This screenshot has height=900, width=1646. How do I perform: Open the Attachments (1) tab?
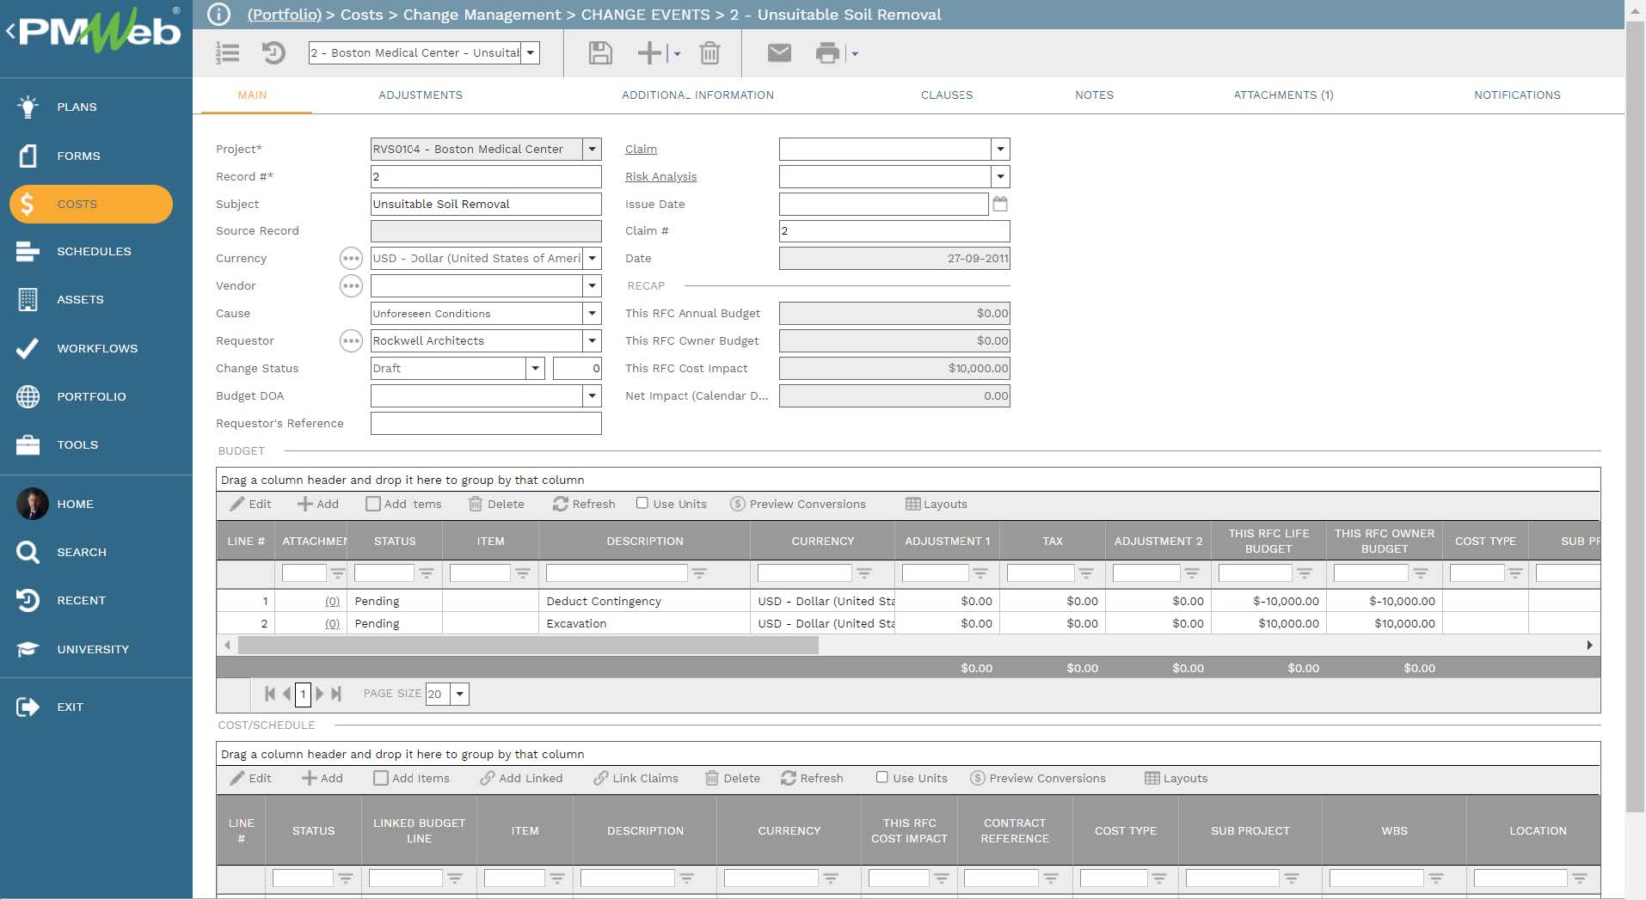click(1283, 95)
